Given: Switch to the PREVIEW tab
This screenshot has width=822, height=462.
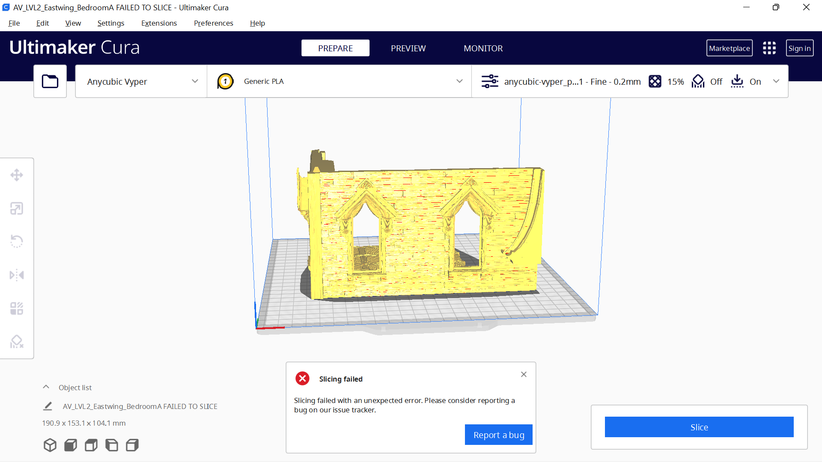Looking at the screenshot, I should tap(408, 48).
